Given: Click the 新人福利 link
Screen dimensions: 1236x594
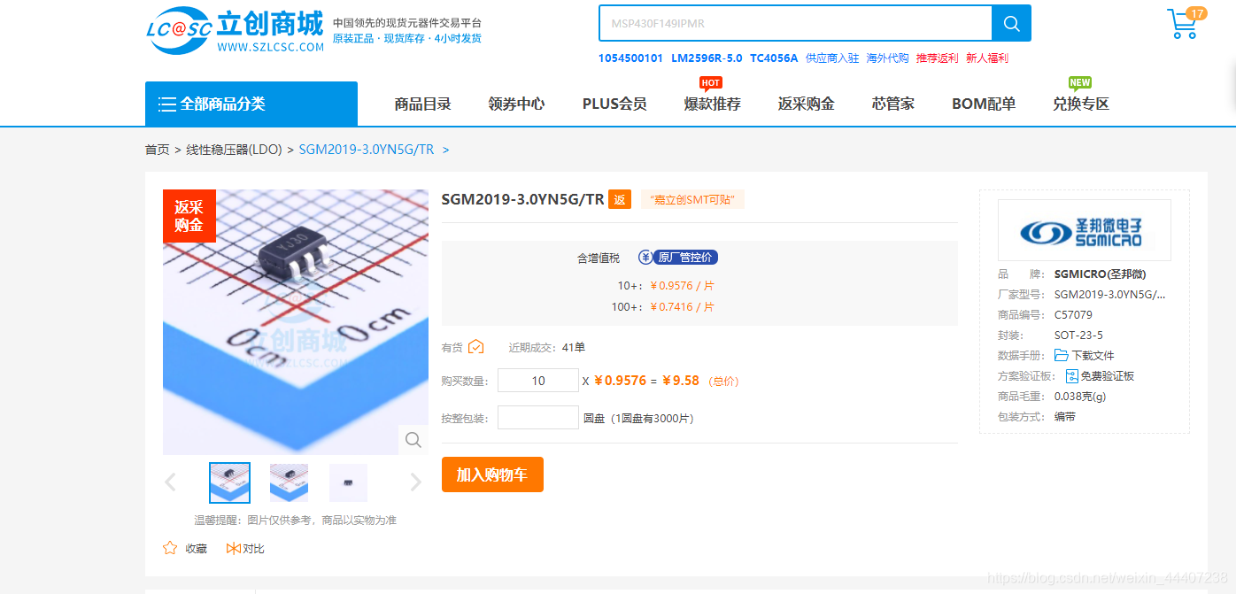Looking at the screenshot, I should pyautogui.click(x=986, y=58).
